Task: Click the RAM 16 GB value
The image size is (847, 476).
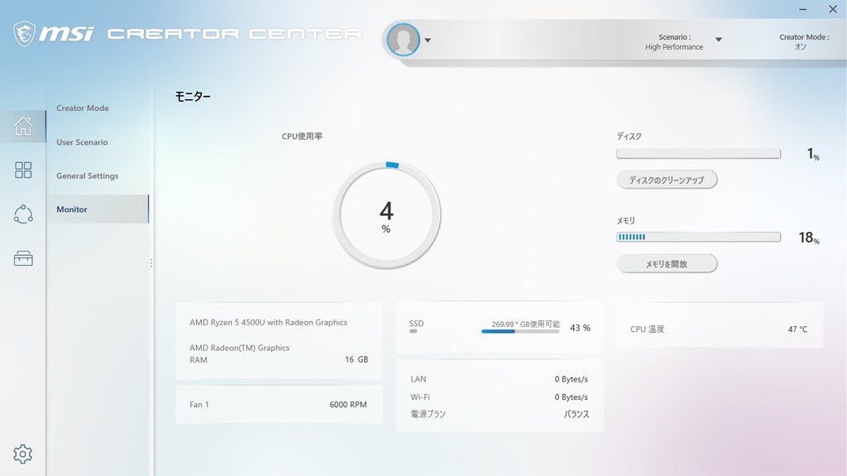Action: point(357,360)
